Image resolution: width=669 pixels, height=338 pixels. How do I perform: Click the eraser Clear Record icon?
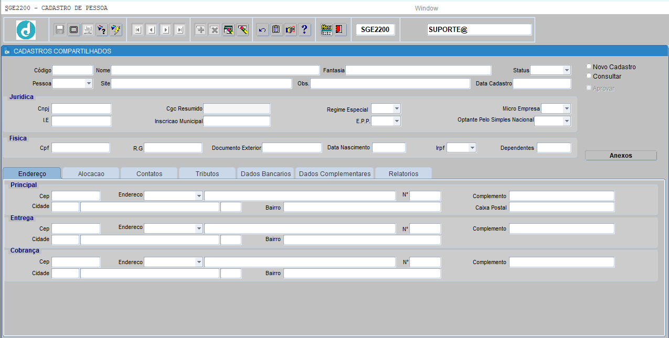242,30
